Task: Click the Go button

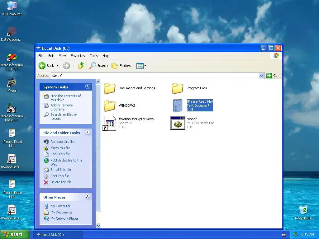Action: coord(272,76)
